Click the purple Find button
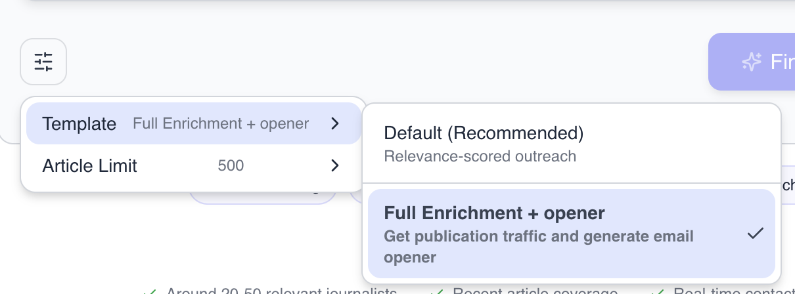This screenshot has height=294, width=795. point(752,62)
